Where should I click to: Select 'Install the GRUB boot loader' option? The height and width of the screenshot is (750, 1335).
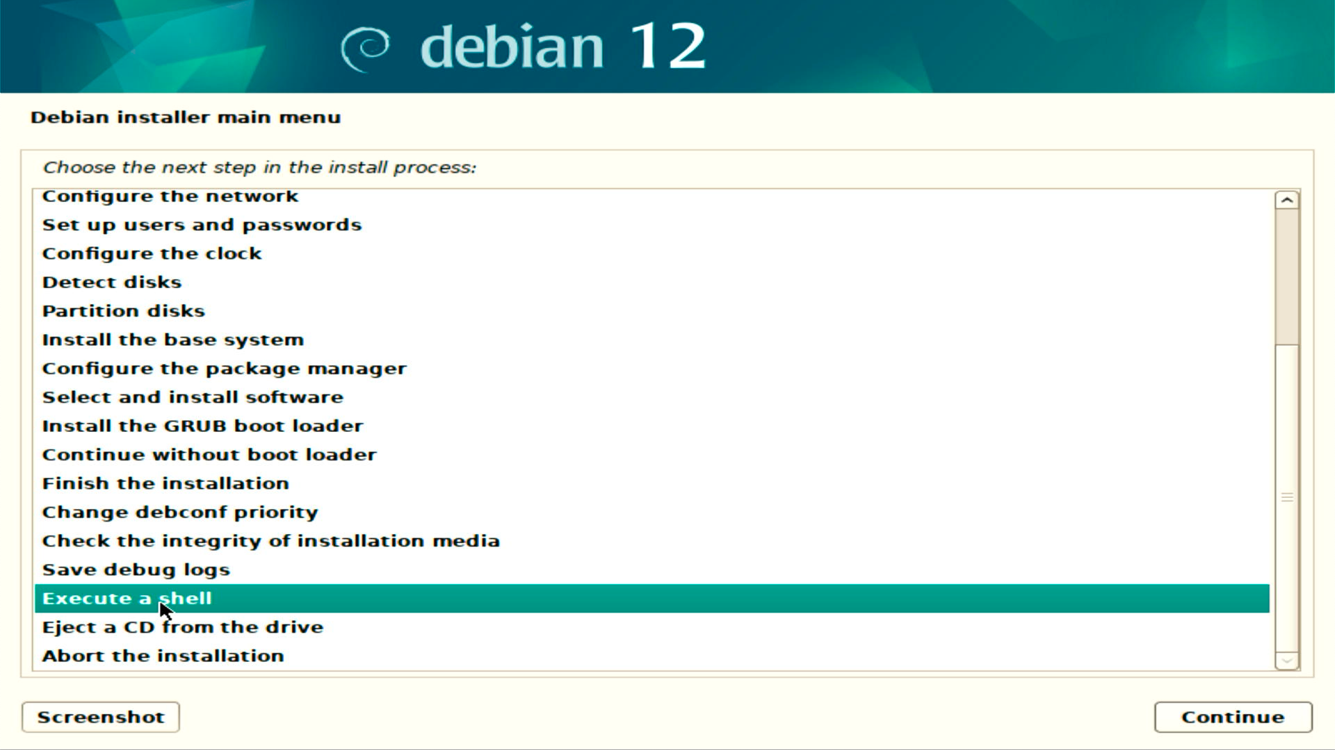[202, 425]
